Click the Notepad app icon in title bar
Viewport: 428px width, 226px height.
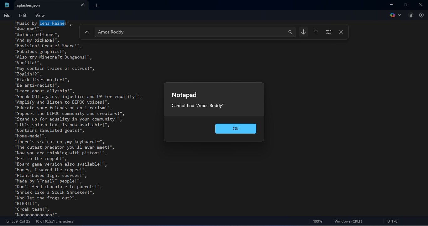click(7, 5)
